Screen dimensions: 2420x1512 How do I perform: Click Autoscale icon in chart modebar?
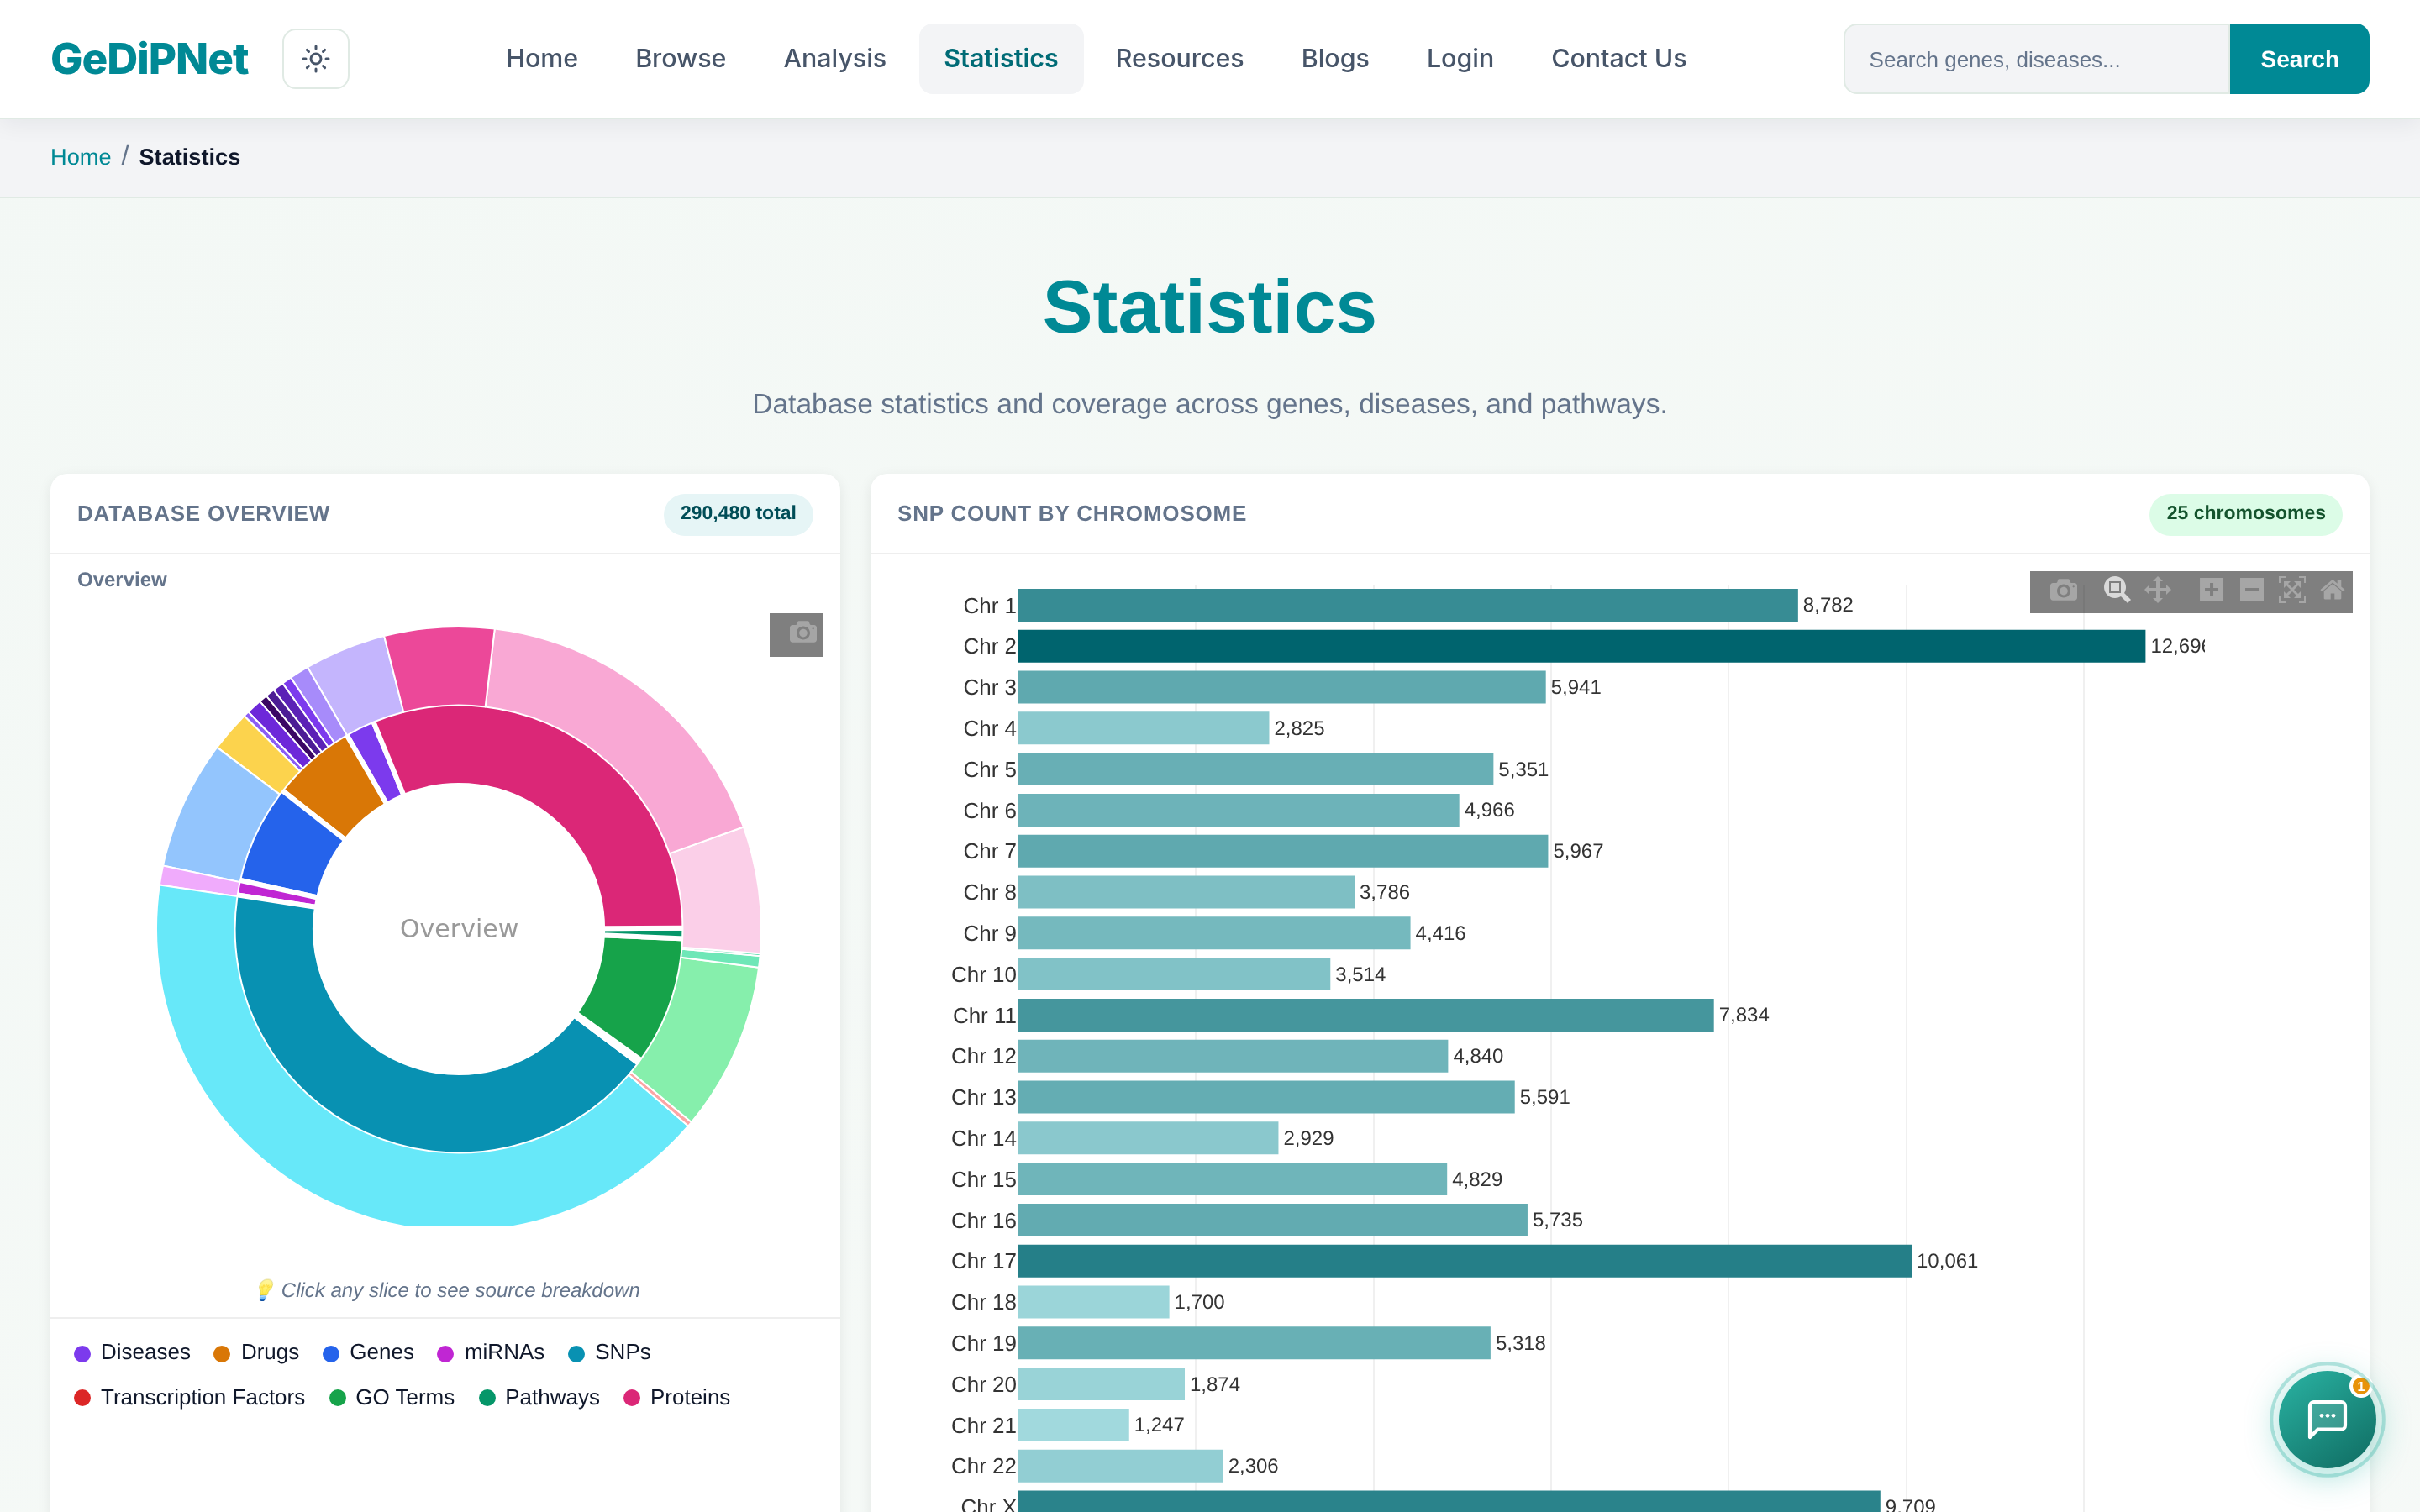tap(2292, 591)
